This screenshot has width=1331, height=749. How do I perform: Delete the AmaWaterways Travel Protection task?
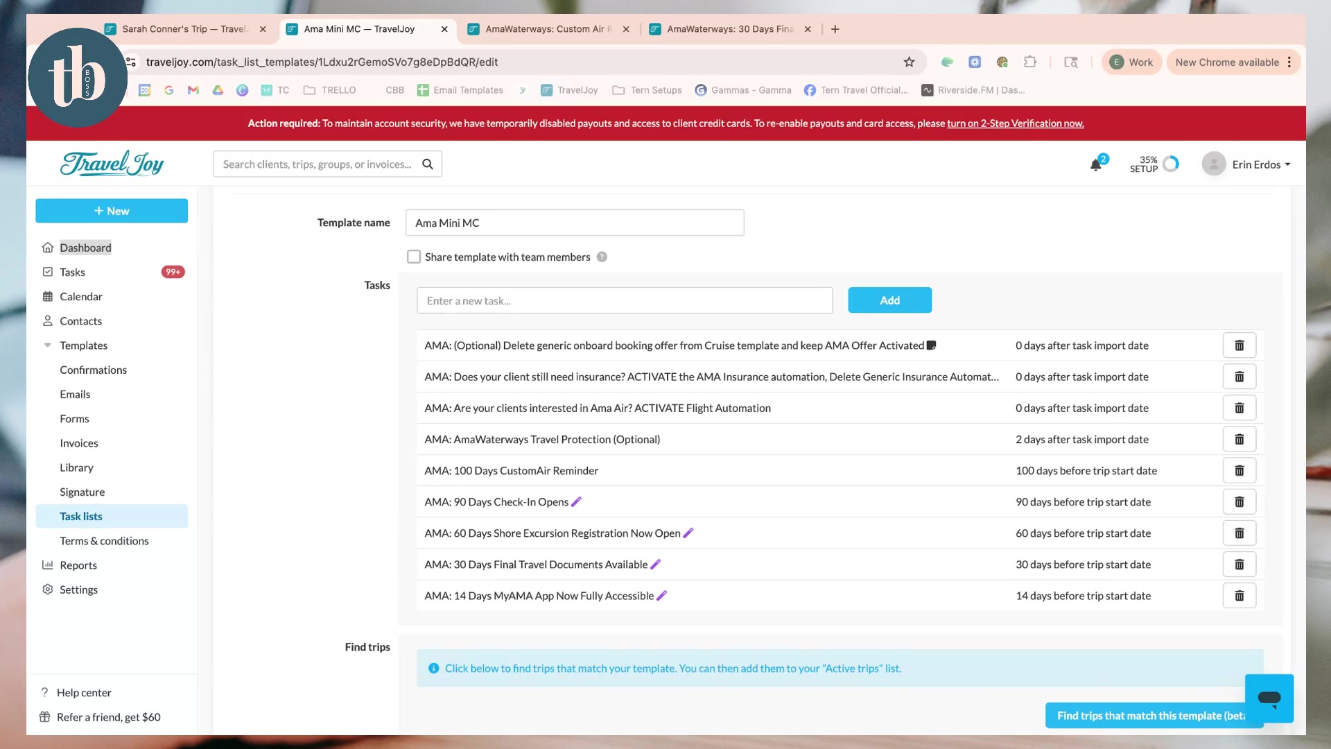(x=1239, y=439)
